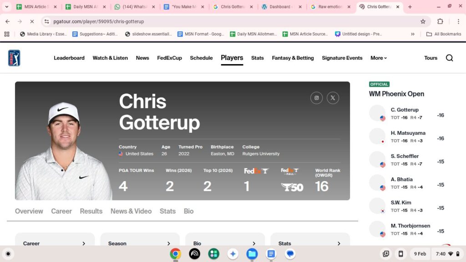Switch to the Results tab
The image size is (466, 262).
click(91, 211)
